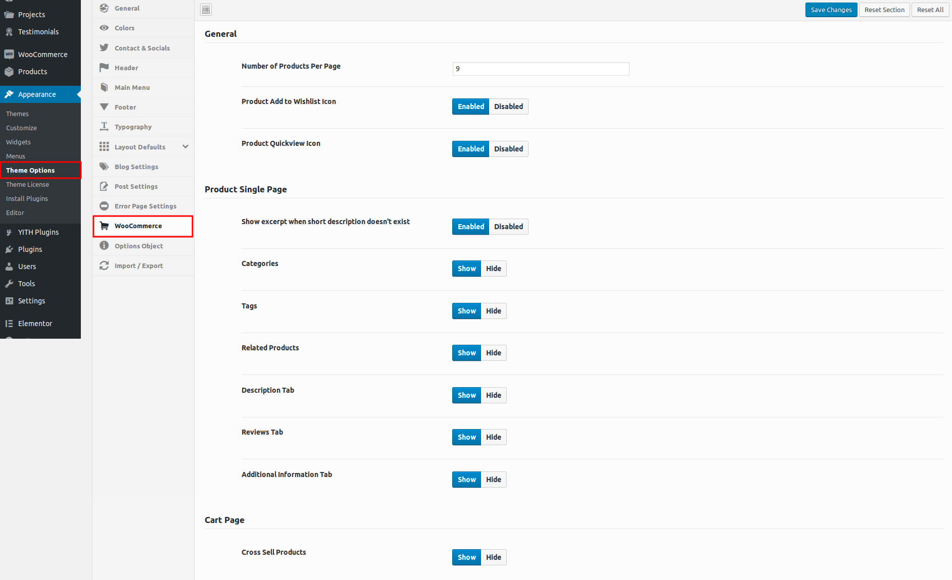
Task: Hide Categories on product single page
Action: click(494, 269)
